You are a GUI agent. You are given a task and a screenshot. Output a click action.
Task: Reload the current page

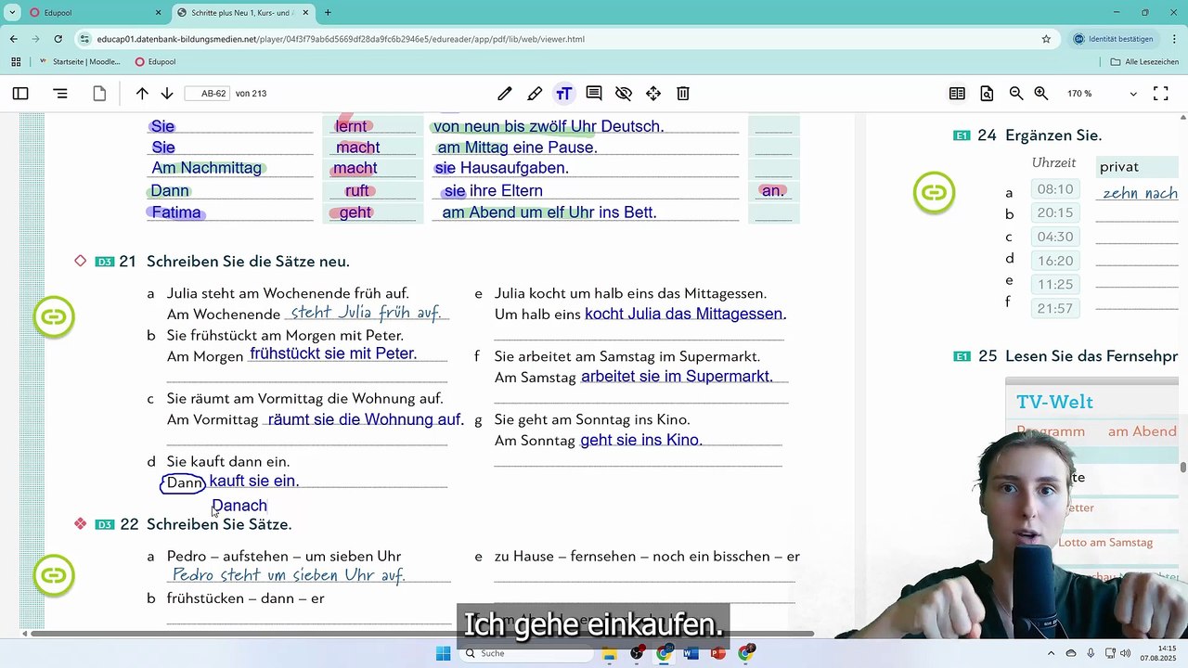pos(58,39)
